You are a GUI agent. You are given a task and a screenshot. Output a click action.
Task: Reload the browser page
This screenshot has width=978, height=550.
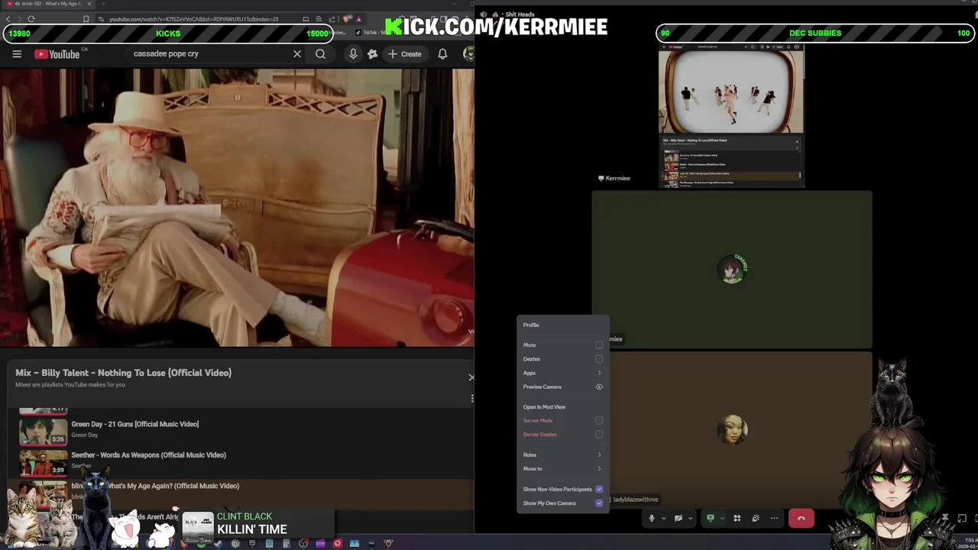click(31, 19)
